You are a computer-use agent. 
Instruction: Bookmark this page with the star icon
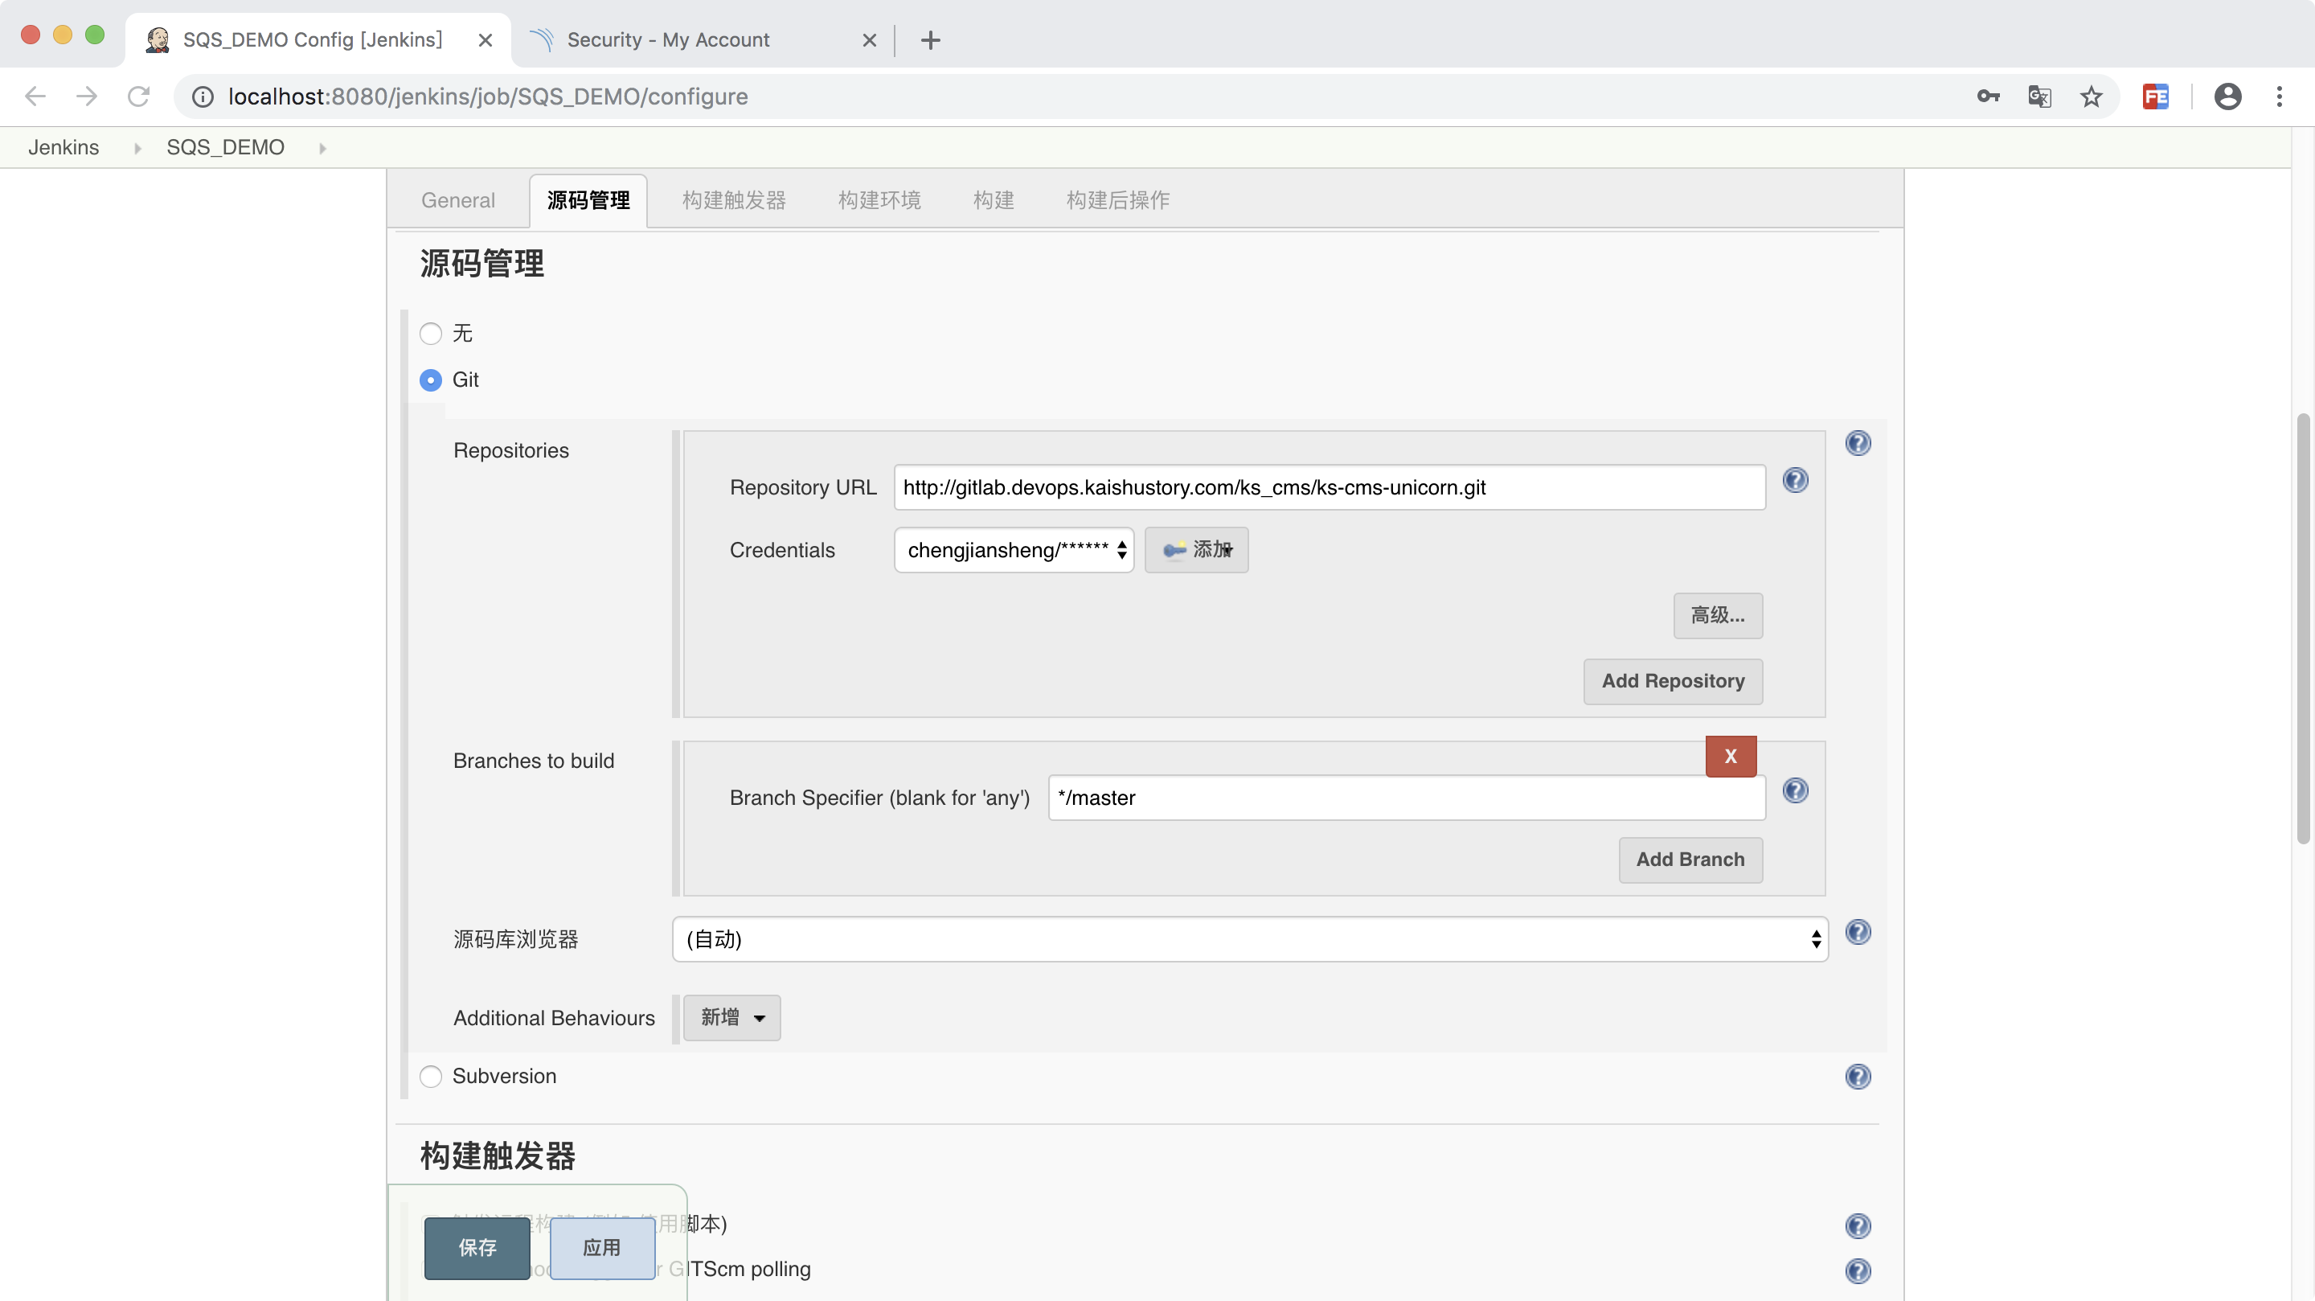(2092, 96)
